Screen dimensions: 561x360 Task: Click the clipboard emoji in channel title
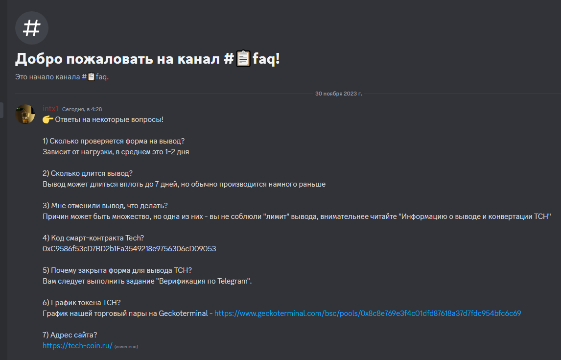[243, 59]
